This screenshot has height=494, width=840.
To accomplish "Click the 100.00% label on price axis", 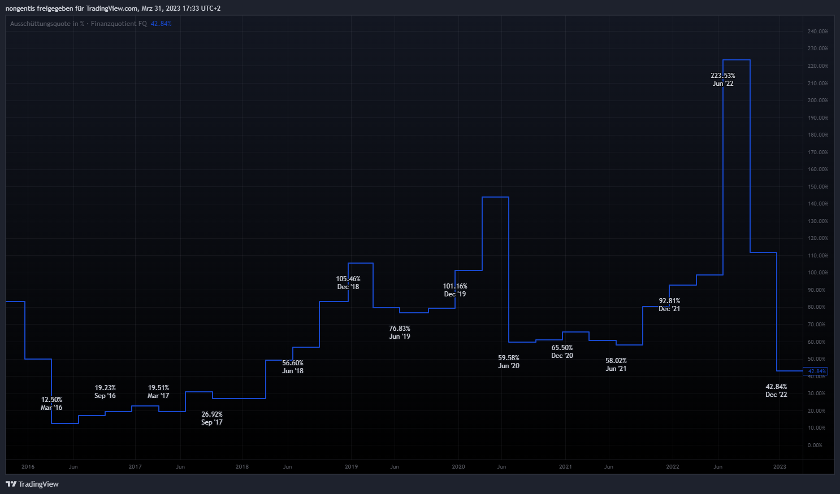I will pos(817,273).
